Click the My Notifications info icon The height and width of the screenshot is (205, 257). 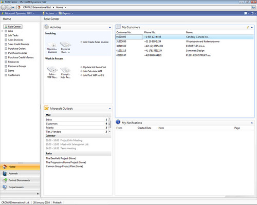[118, 122]
